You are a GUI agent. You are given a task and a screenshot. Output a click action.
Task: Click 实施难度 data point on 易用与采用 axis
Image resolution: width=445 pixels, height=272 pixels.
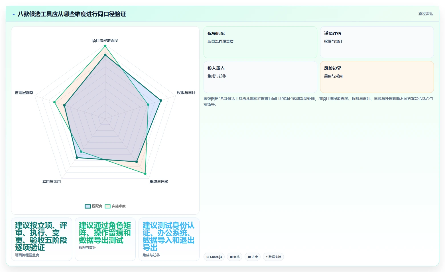81,151
